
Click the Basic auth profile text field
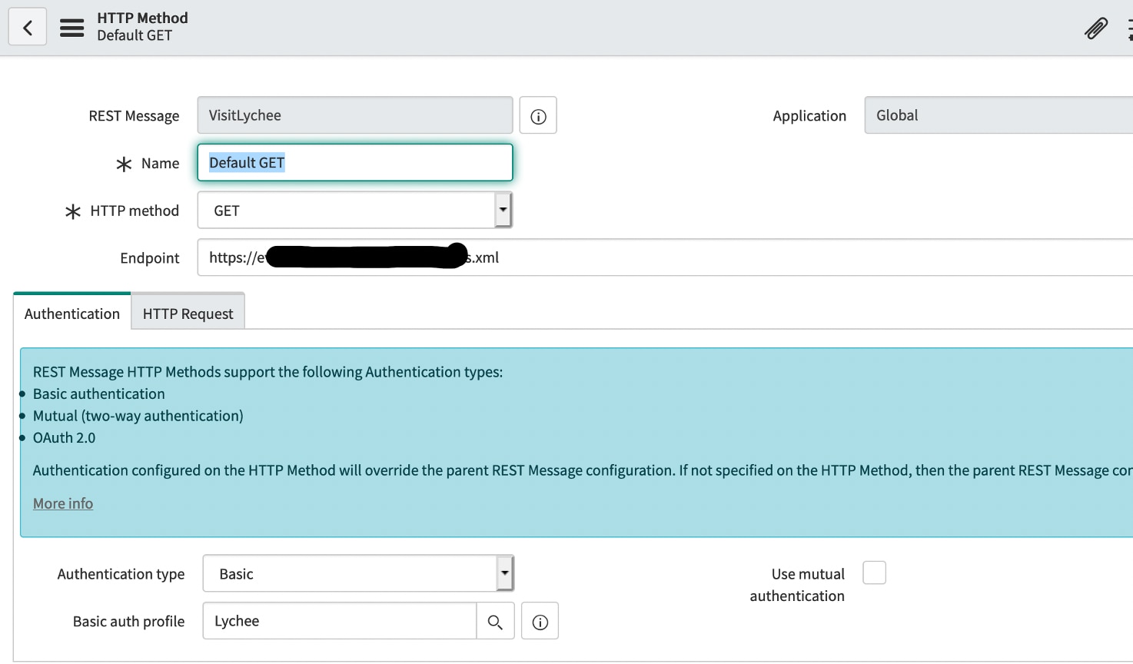click(x=339, y=622)
